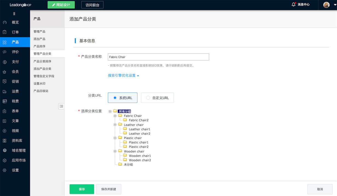Collapse the Wooden chair category branch
Screen dimensions: 337x196
(115, 151)
